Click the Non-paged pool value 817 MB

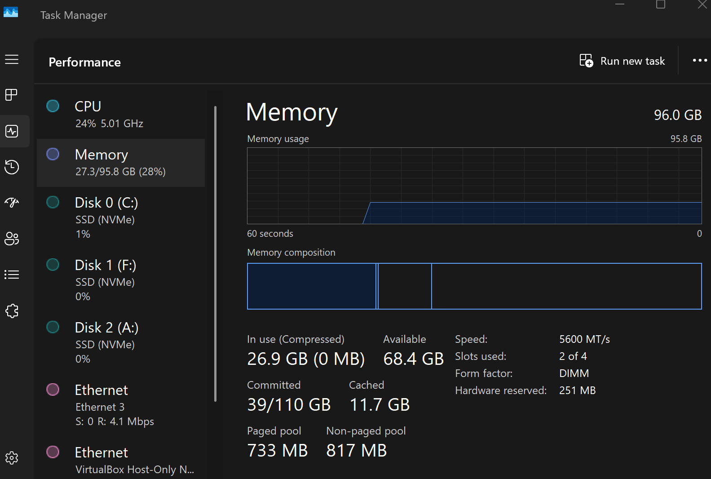[x=357, y=451]
